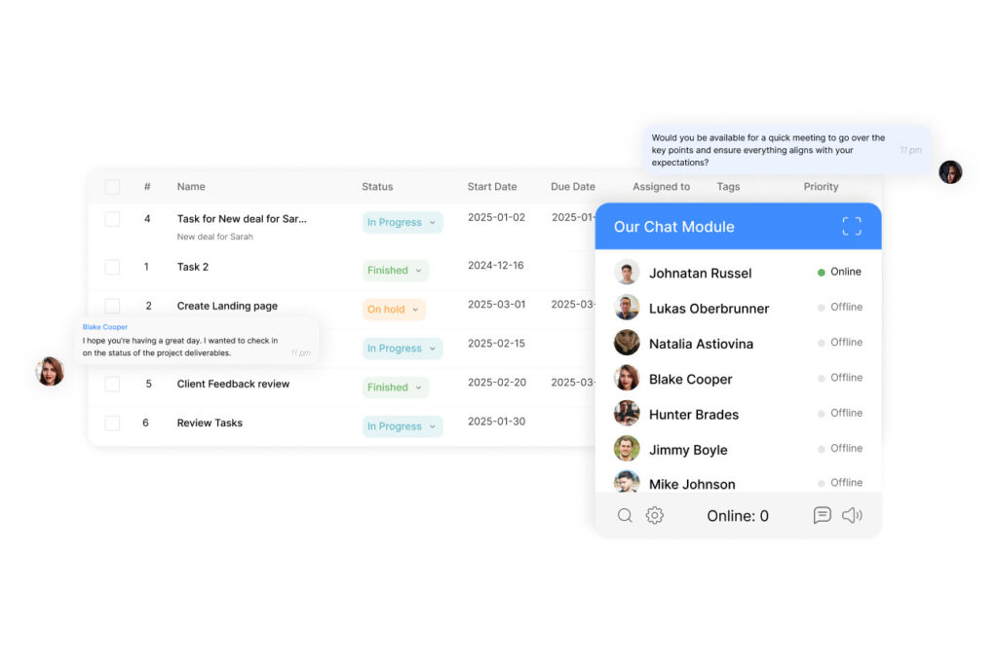The height and width of the screenshot is (663, 998).
Task: Sort by Start Date column header
Action: tap(491, 187)
